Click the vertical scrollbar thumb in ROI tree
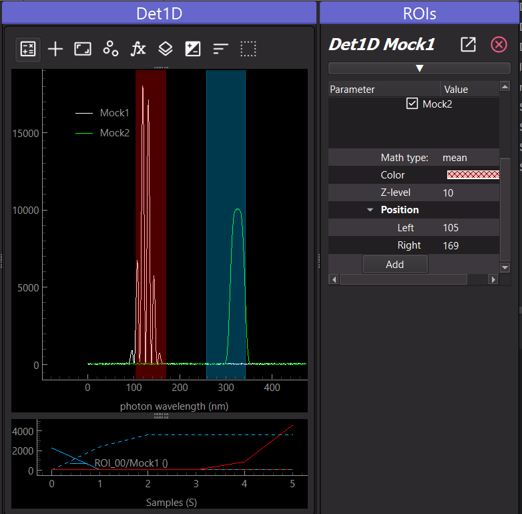Image resolution: width=522 pixels, height=514 pixels. [505, 209]
